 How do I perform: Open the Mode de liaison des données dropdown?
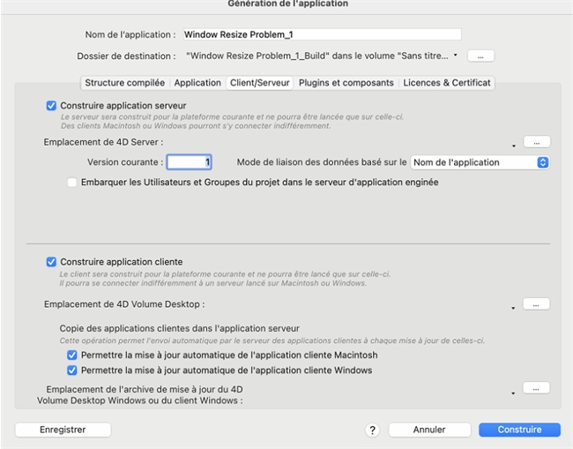(480, 162)
